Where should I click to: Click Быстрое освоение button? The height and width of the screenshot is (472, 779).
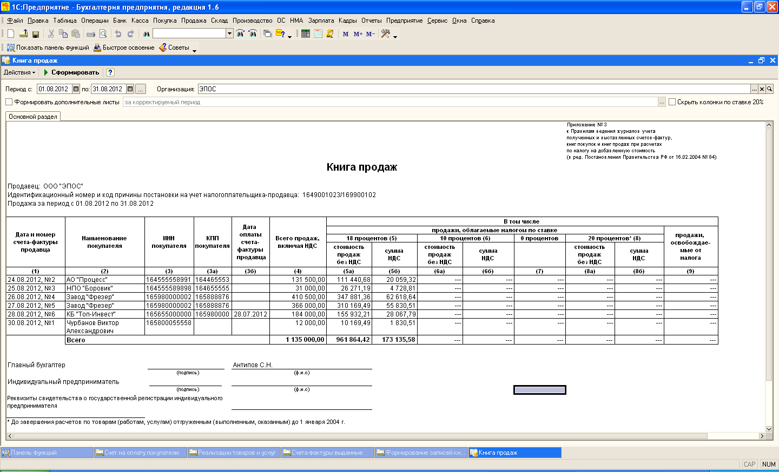[x=124, y=48]
